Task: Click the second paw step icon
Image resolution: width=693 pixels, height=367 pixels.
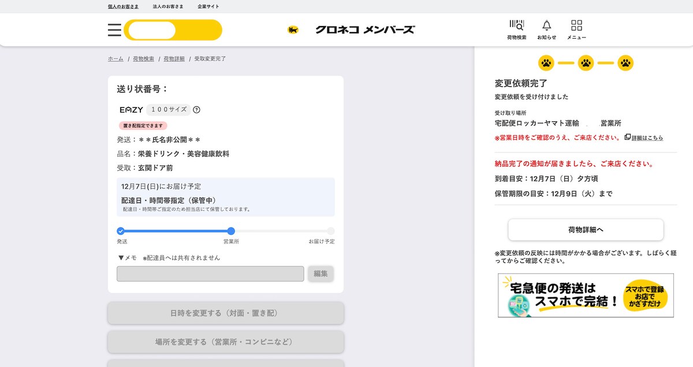Action: pos(586,62)
